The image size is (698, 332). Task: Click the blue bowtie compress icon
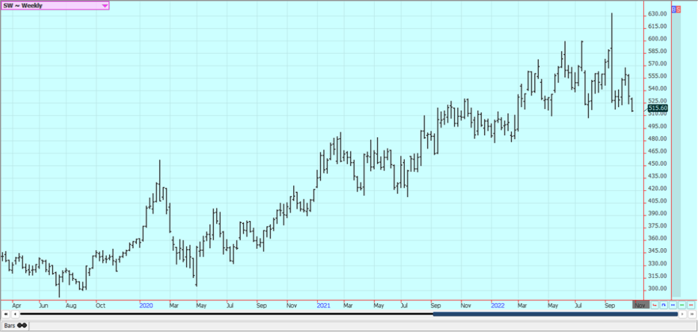click(x=673, y=305)
